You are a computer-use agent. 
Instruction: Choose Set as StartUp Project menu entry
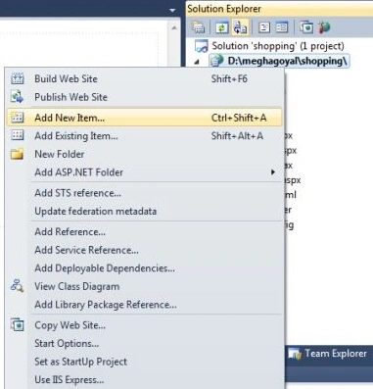point(144,362)
